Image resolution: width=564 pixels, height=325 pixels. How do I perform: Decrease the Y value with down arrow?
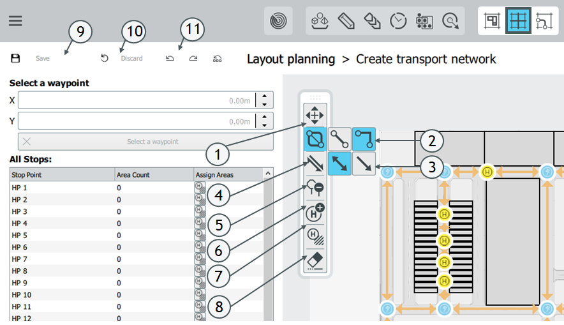[x=265, y=125]
